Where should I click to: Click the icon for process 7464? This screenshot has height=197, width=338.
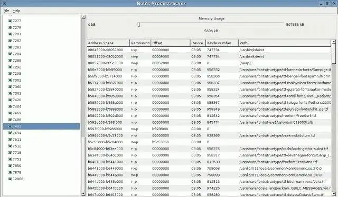(x=10, y=106)
